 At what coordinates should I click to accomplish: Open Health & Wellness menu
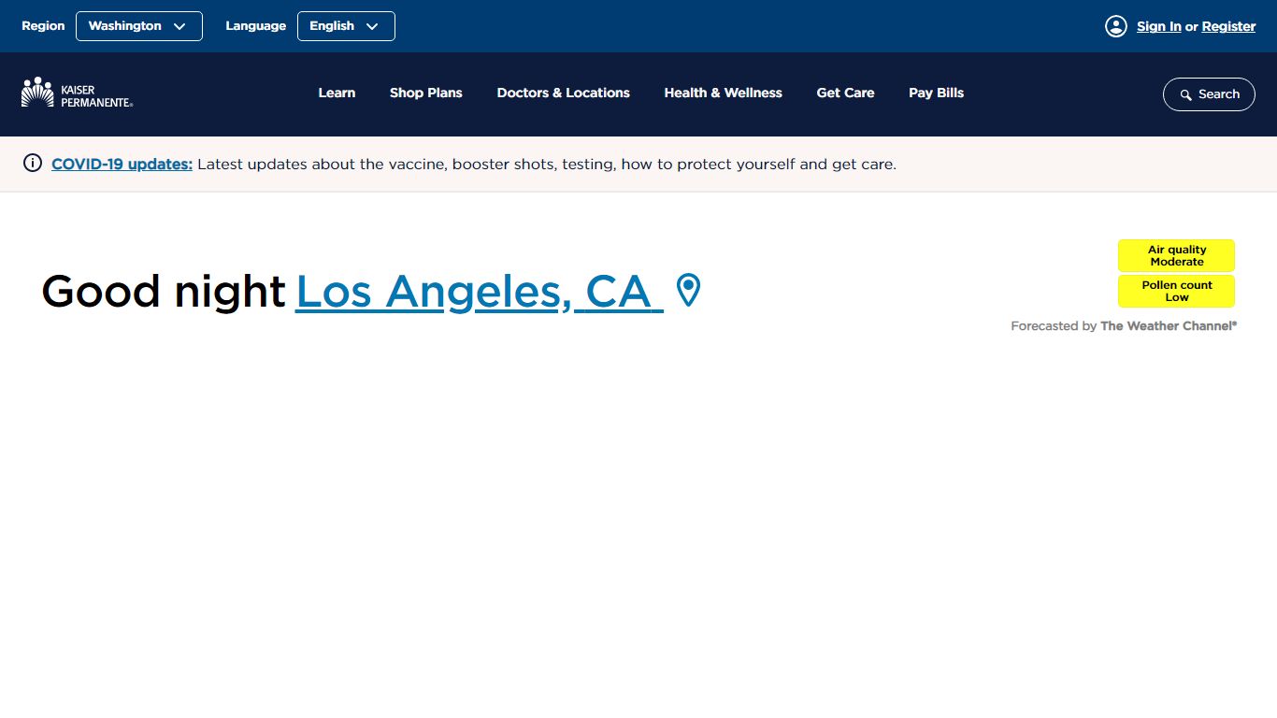pyautogui.click(x=724, y=93)
